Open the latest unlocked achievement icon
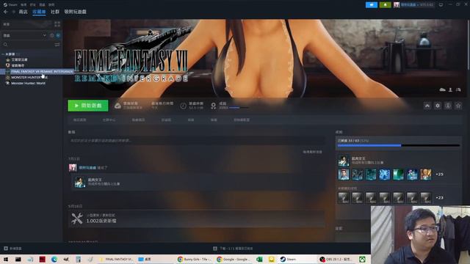Screen dimensions: 470x264 tap(344, 161)
